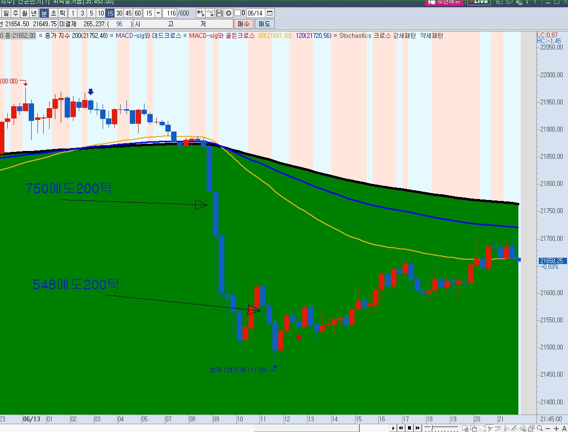
Task: Click the current price tag 21658.25
Action: (552, 261)
